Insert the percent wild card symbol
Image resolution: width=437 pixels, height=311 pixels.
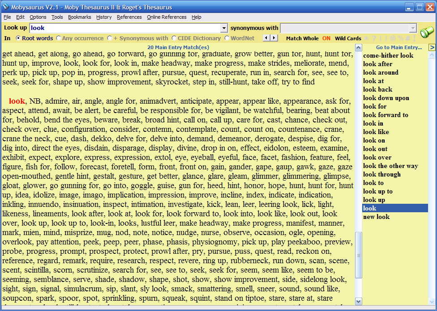pos(401,38)
